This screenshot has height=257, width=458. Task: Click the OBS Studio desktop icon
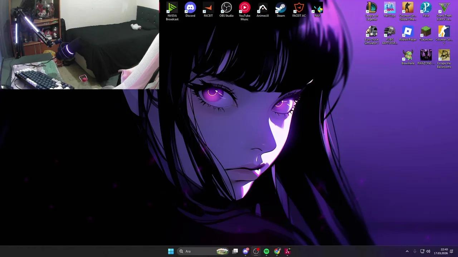(x=226, y=8)
